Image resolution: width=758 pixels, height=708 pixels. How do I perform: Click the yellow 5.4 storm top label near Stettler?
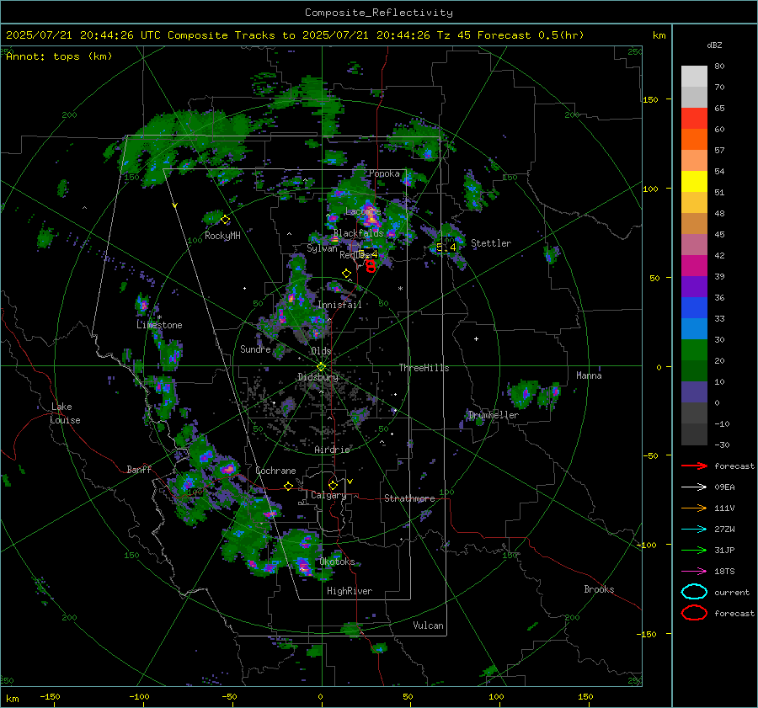(446, 248)
